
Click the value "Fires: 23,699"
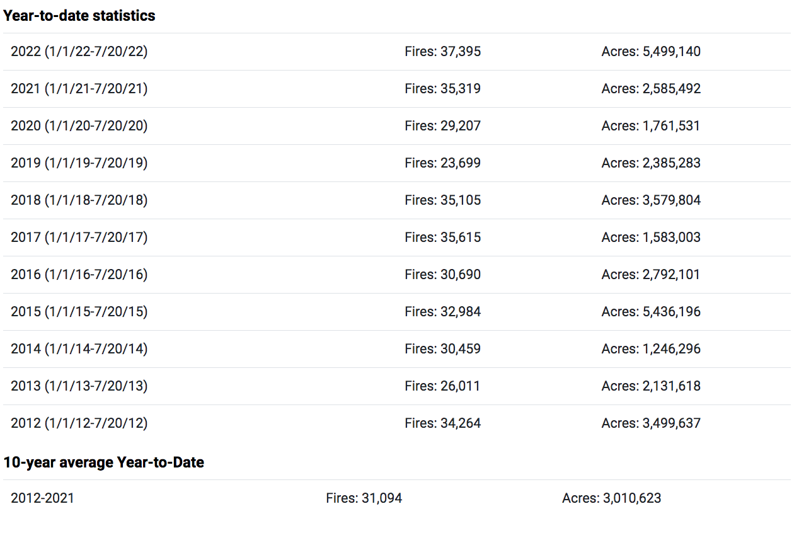[442, 163]
